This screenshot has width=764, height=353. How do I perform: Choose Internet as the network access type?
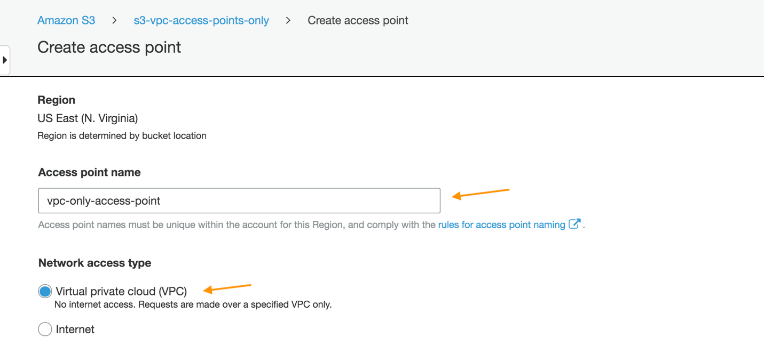point(45,329)
